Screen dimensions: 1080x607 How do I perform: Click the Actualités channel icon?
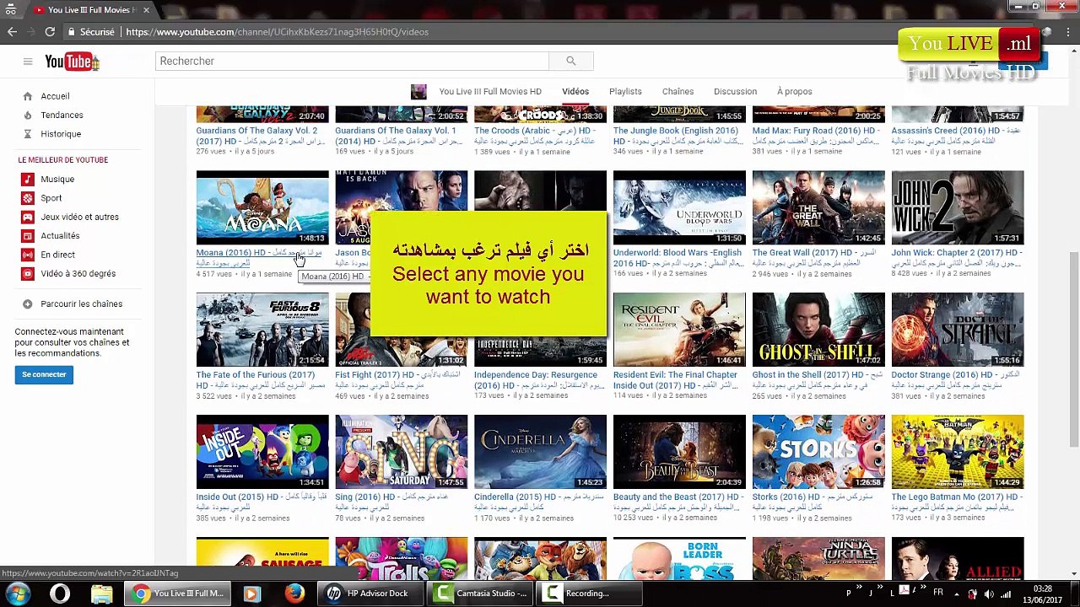click(x=28, y=235)
